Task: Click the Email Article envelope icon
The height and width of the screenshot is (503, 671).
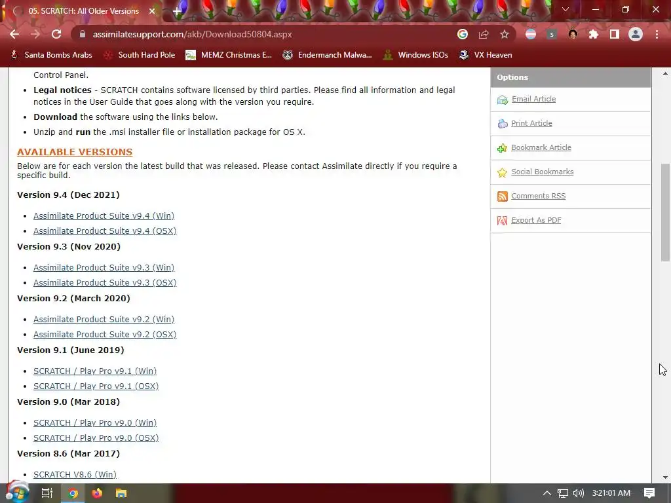Action: tap(503, 100)
